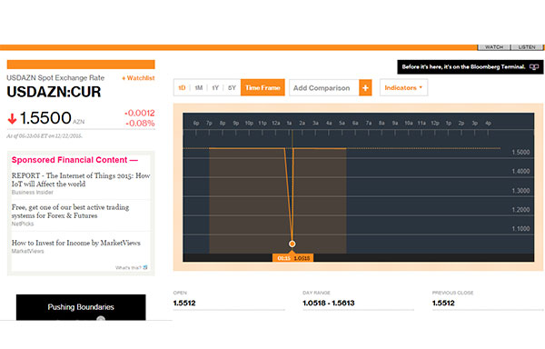
Task: Click the USDAZN:CUR ticker heading
Action: (54, 92)
